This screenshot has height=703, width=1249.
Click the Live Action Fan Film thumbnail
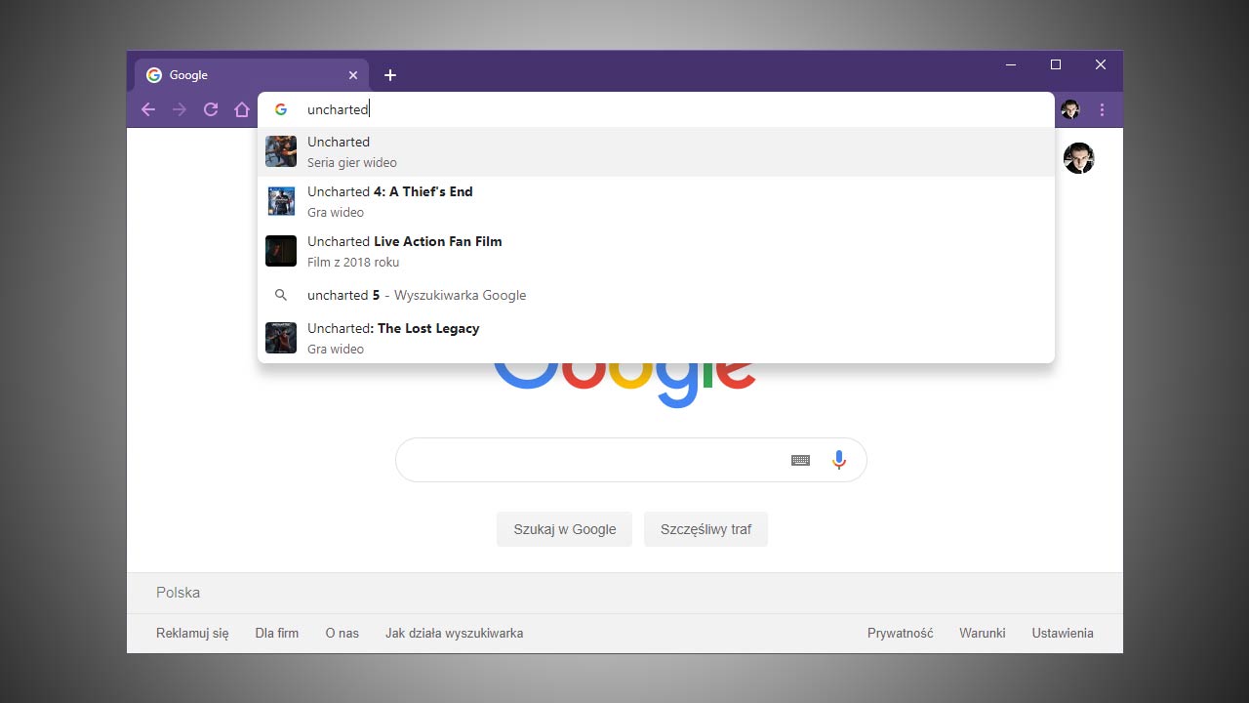point(281,251)
